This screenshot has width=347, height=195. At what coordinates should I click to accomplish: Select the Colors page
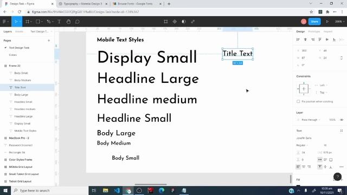[13, 55]
